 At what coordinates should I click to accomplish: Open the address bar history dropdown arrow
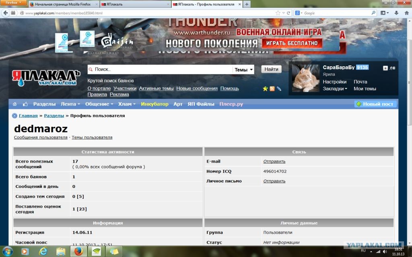tap(284, 13)
